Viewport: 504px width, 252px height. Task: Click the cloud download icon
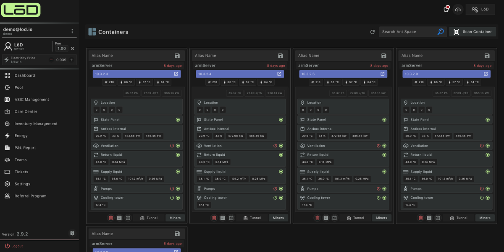[x=458, y=9]
